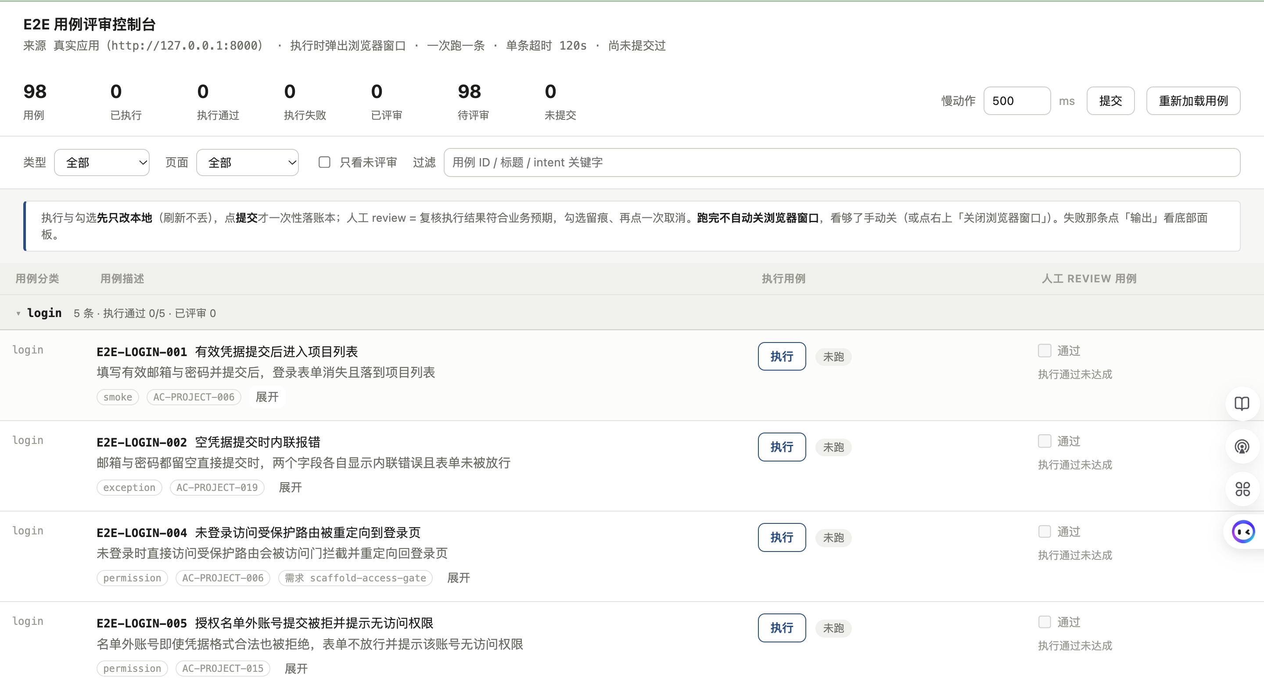Click the 需求 scaffold-access-gate tag
Image resolution: width=1264 pixels, height=685 pixels.
[x=355, y=577]
